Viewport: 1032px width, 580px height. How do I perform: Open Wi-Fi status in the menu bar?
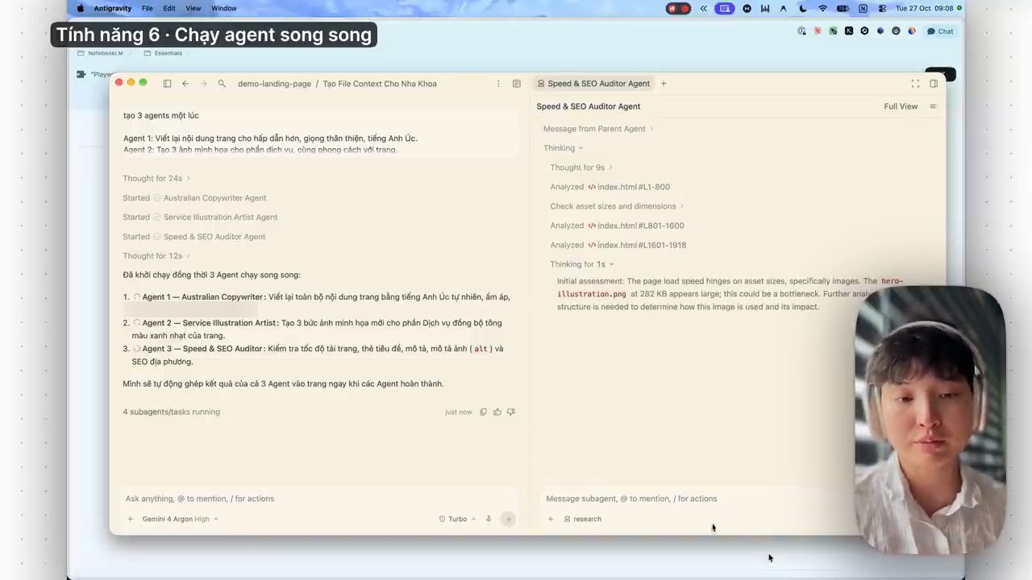click(x=822, y=8)
